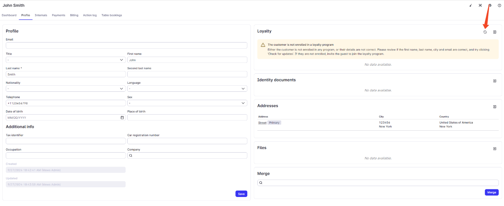Open the Street address link
The height and width of the screenshot is (206, 504).
pos(262,123)
